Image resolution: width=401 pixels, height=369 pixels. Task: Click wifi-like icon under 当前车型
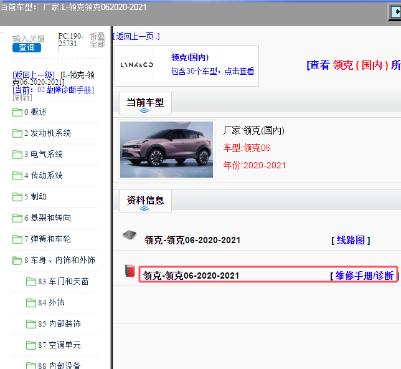(144, 110)
